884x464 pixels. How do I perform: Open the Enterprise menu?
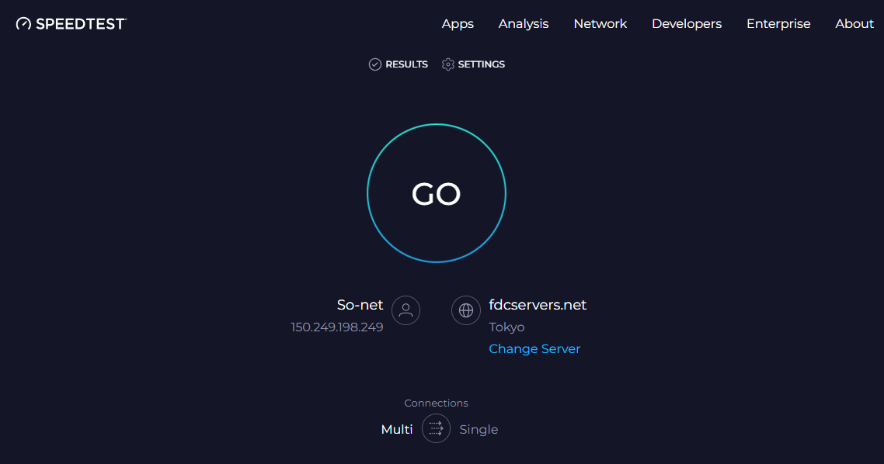coord(778,24)
